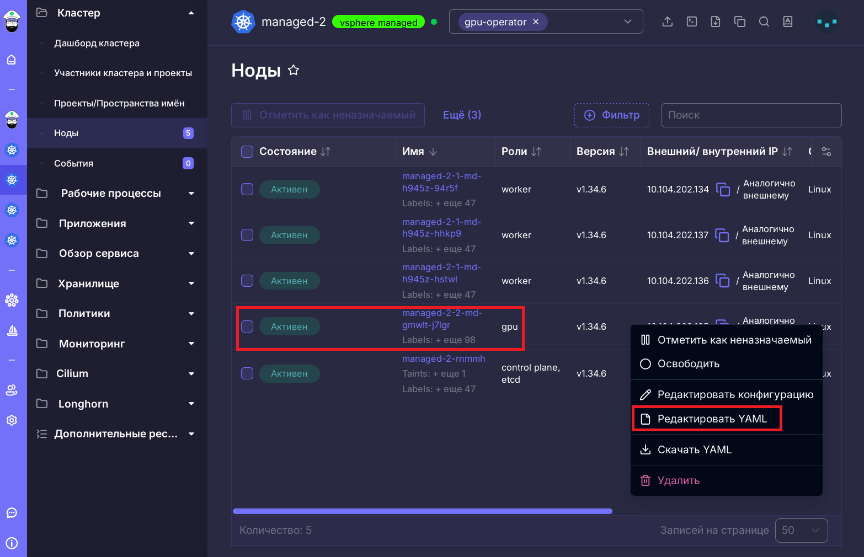Open the sailboat icon in left rail
864x557 pixels.
click(12, 330)
